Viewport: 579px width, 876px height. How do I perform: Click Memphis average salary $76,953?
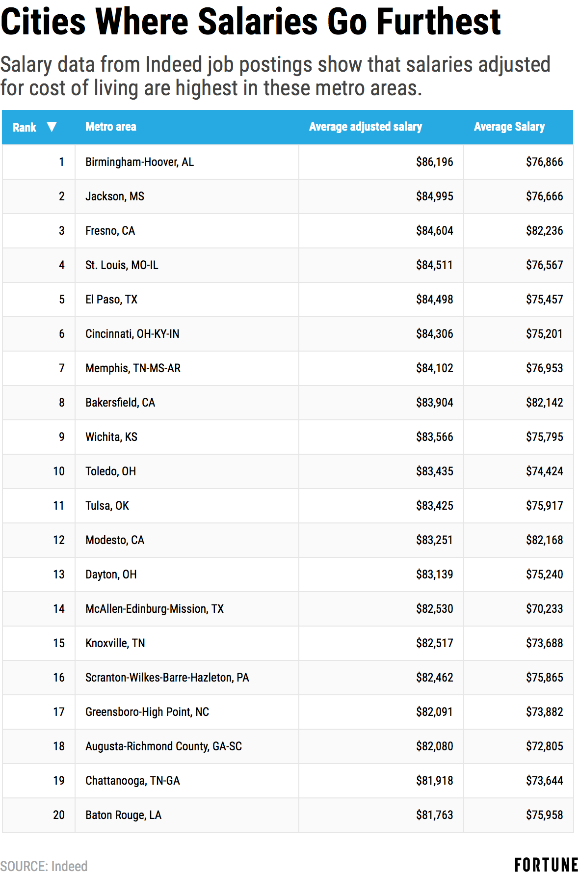pos(544,368)
